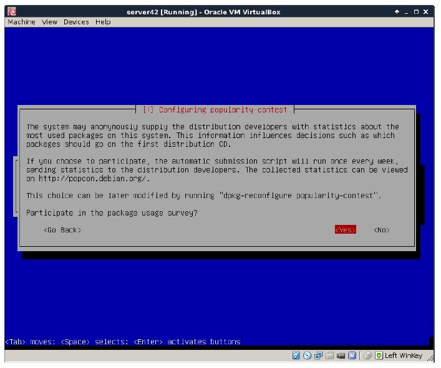Choose <No> to decline the survey
441x368 pixels.
tap(382, 230)
